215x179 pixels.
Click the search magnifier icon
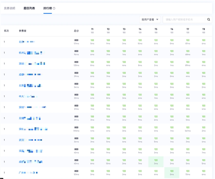pos(209,19)
